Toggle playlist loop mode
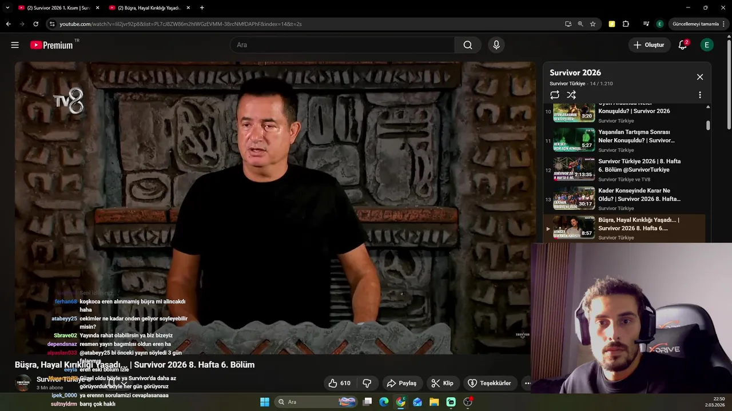 (555, 95)
